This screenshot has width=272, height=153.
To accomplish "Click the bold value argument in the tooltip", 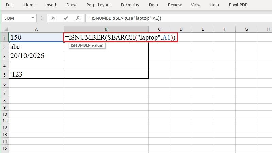I will (x=97, y=45).
